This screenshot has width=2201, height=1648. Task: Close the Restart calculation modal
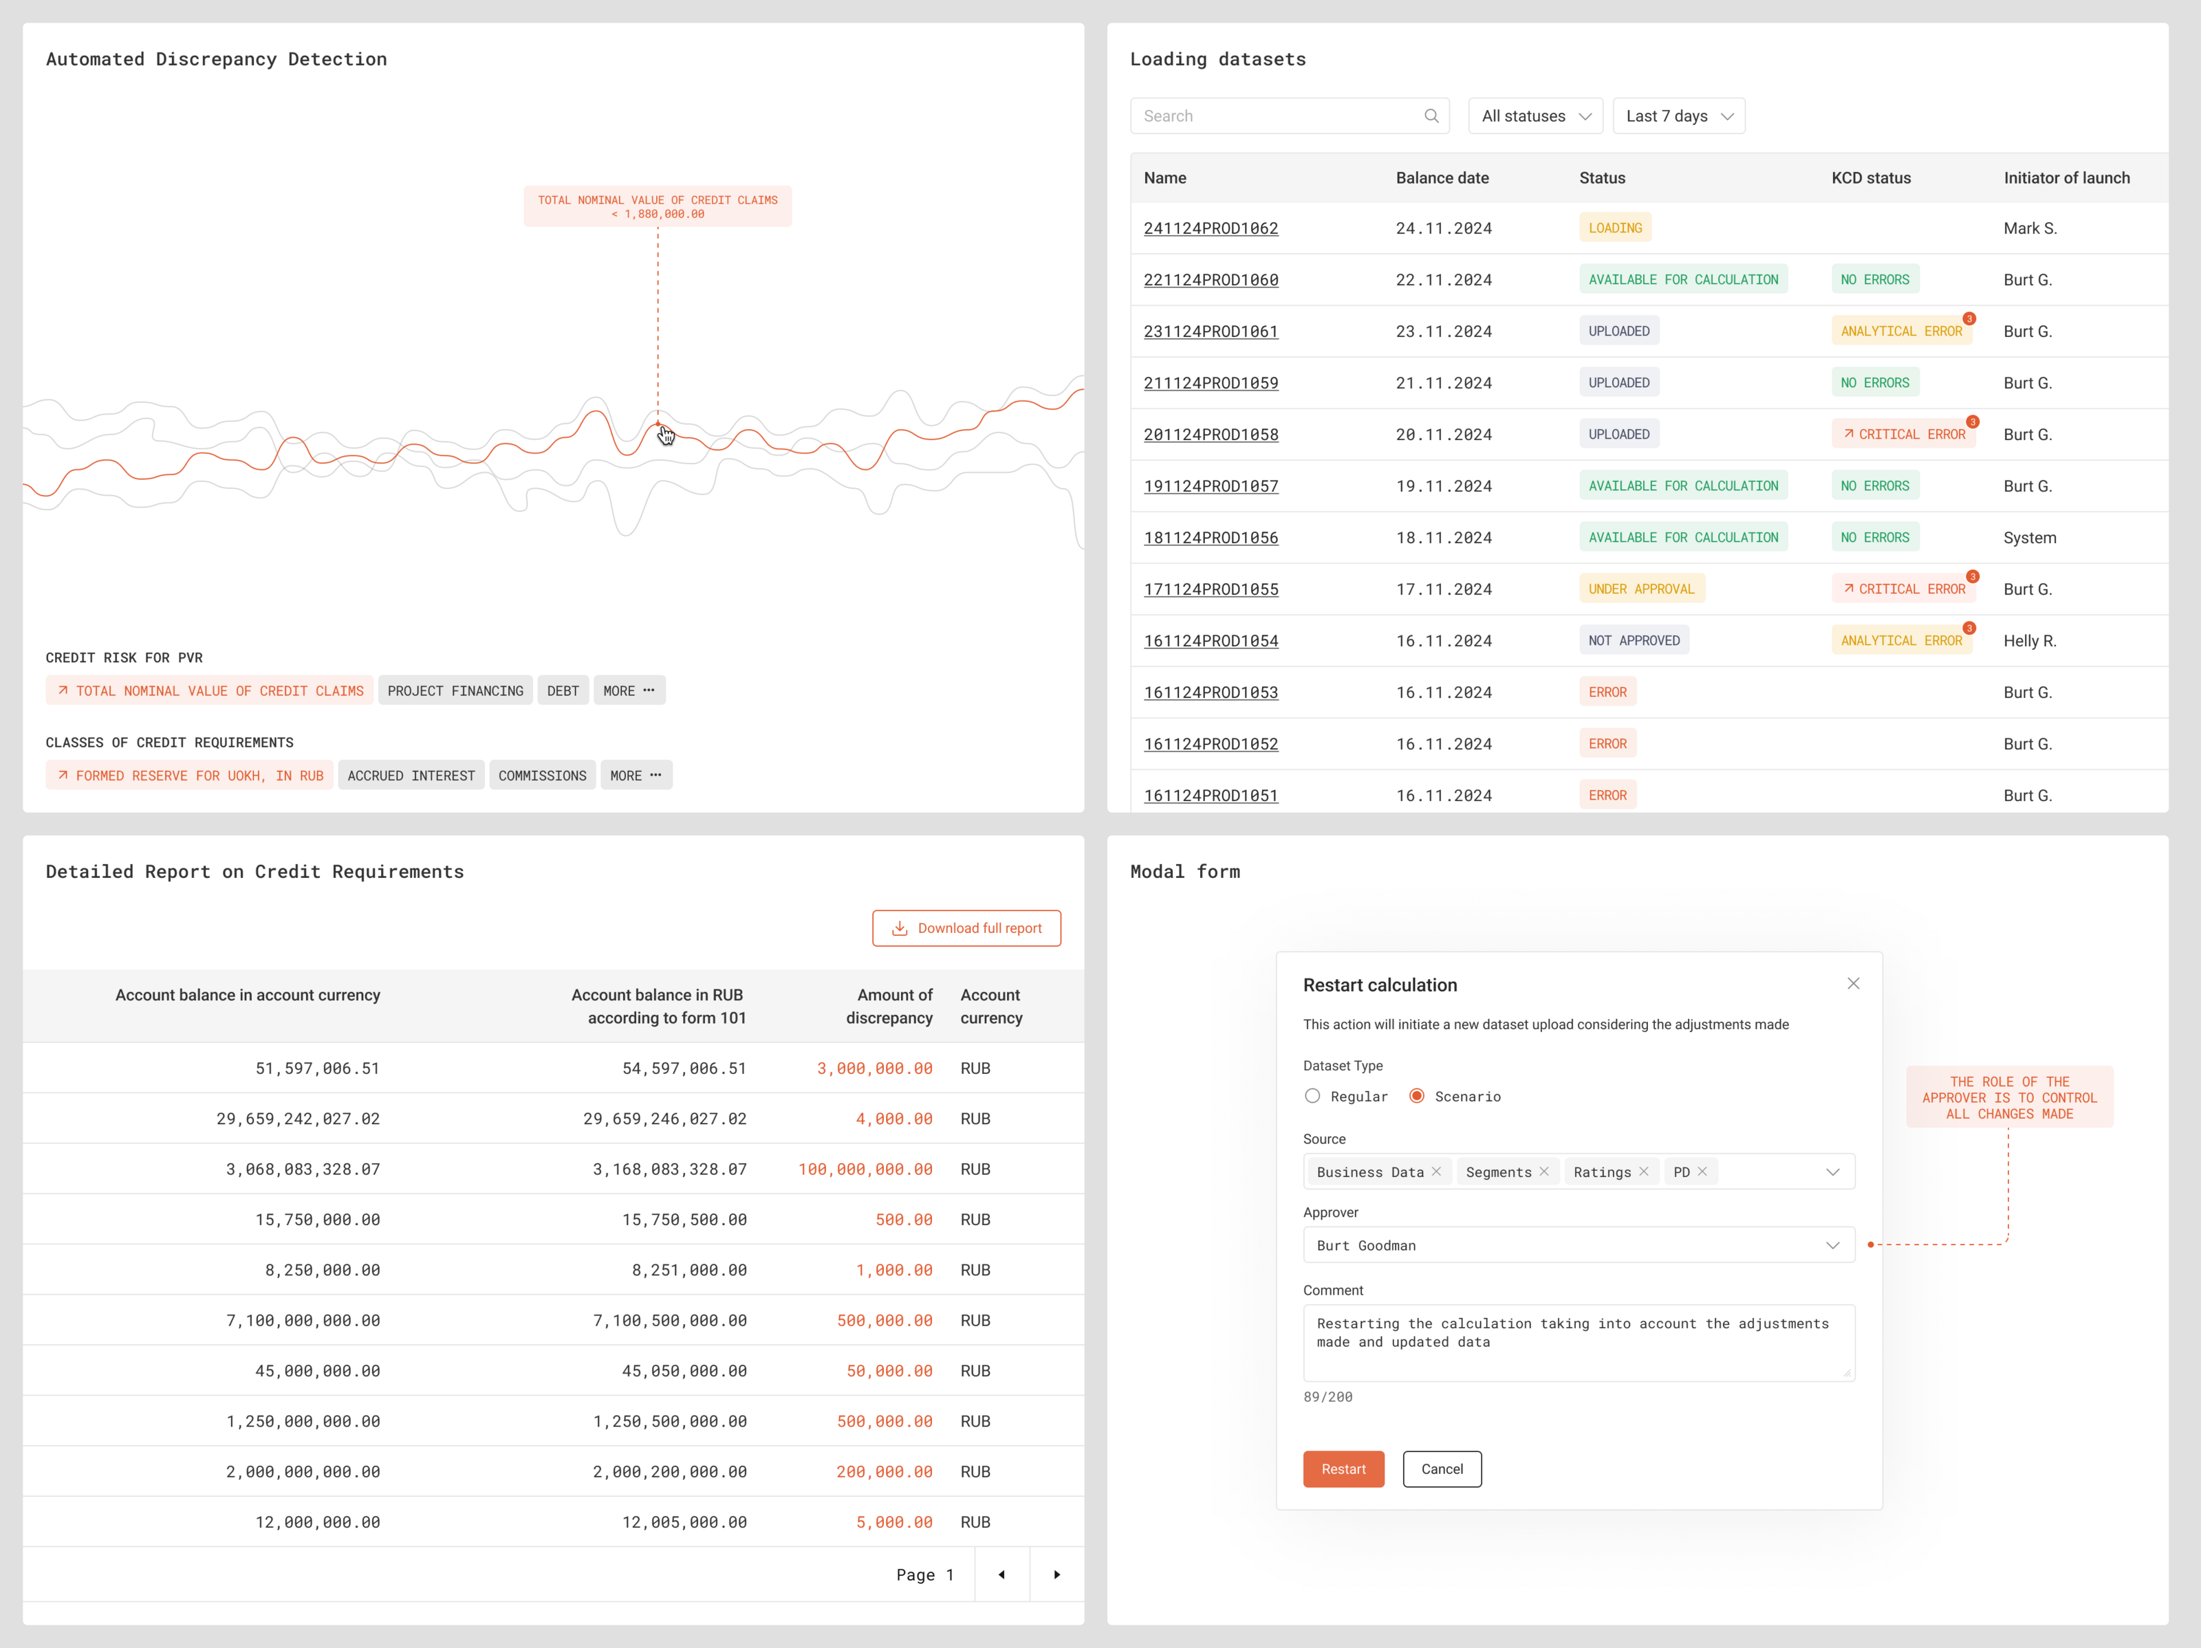click(1853, 984)
